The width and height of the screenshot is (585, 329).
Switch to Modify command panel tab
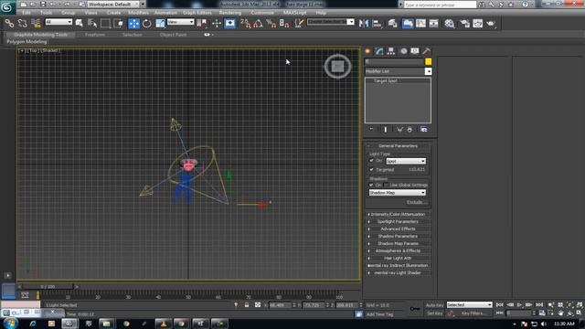coord(379,51)
